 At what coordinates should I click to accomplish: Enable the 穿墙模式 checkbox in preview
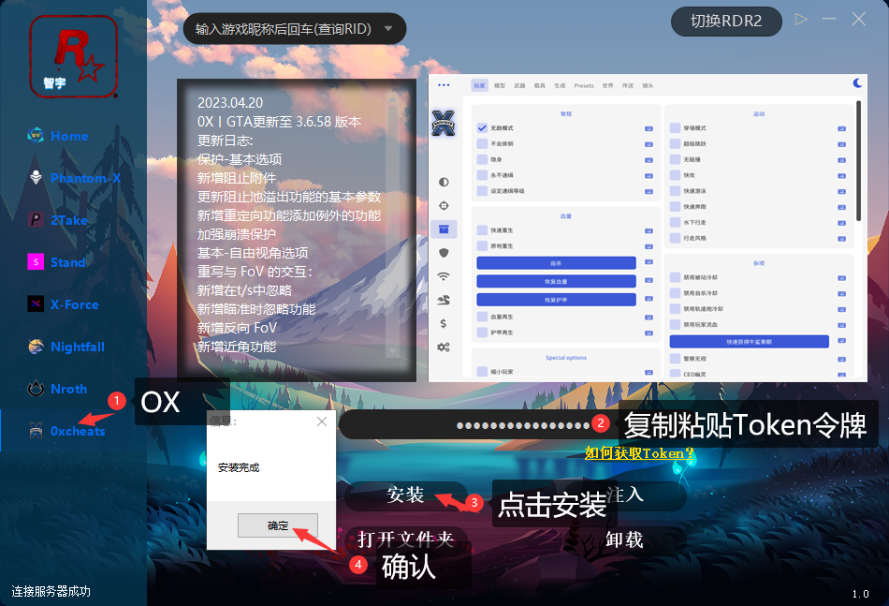(675, 128)
